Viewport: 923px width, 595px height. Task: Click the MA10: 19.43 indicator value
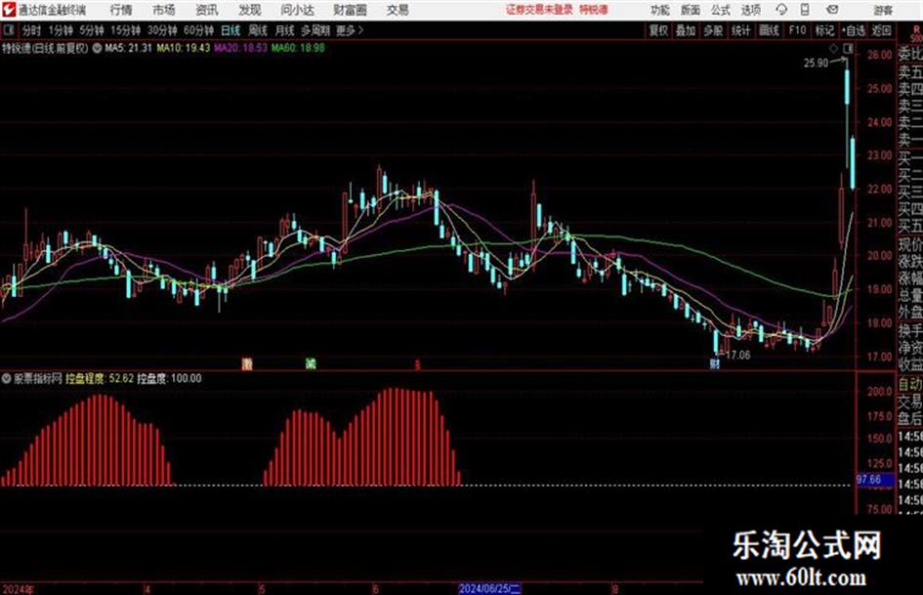point(184,48)
